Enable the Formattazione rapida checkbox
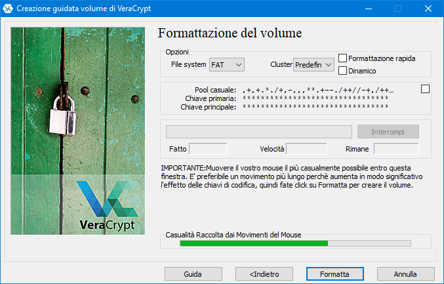Viewport: 444px width, 284px height. click(342, 58)
